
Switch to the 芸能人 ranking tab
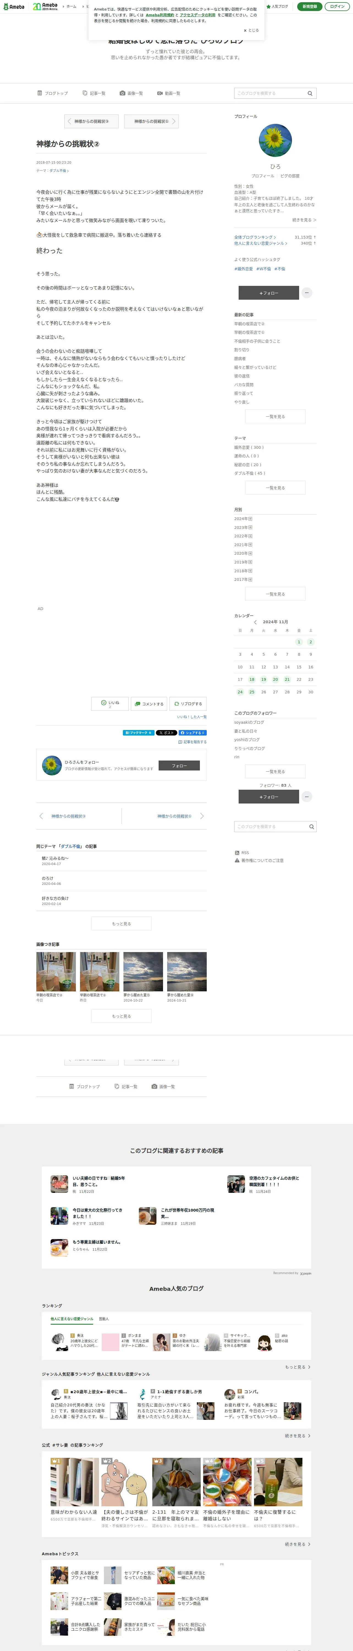click(104, 1319)
